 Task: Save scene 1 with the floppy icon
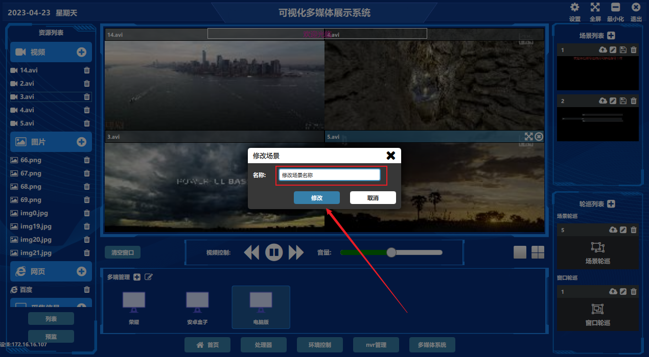coord(623,50)
